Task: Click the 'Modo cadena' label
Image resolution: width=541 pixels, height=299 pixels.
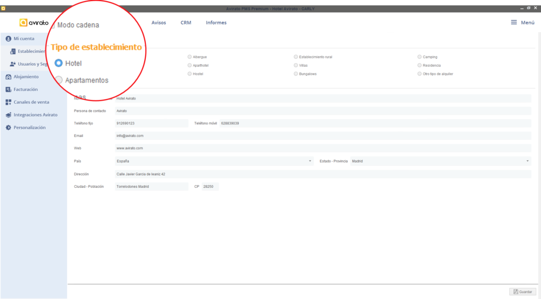Action: pyautogui.click(x=78, y=25)
